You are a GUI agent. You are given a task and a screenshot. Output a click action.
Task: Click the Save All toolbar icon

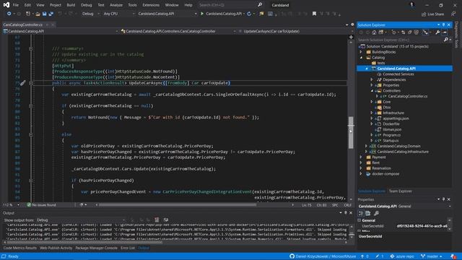coord(51,14)
